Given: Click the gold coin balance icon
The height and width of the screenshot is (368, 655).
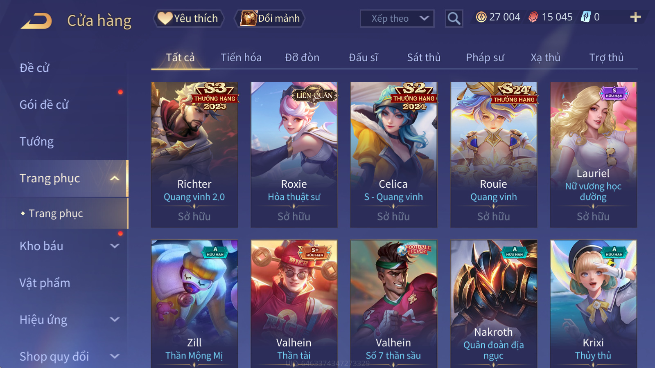Looking at the screenshot, I should tap(481, 17).
